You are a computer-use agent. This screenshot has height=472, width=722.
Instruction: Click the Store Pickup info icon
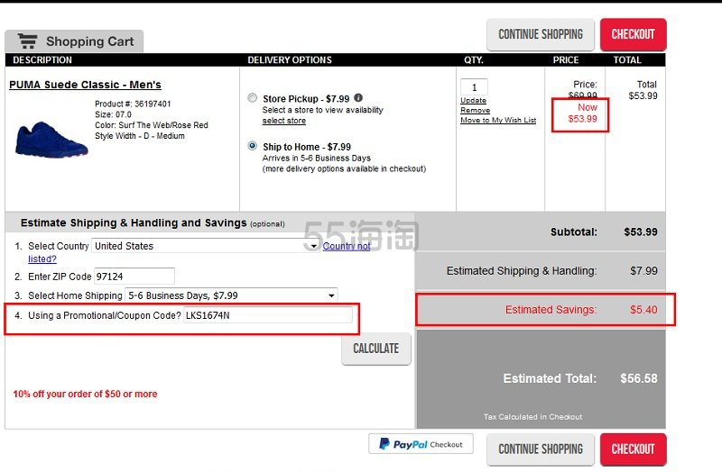[358, 98]
